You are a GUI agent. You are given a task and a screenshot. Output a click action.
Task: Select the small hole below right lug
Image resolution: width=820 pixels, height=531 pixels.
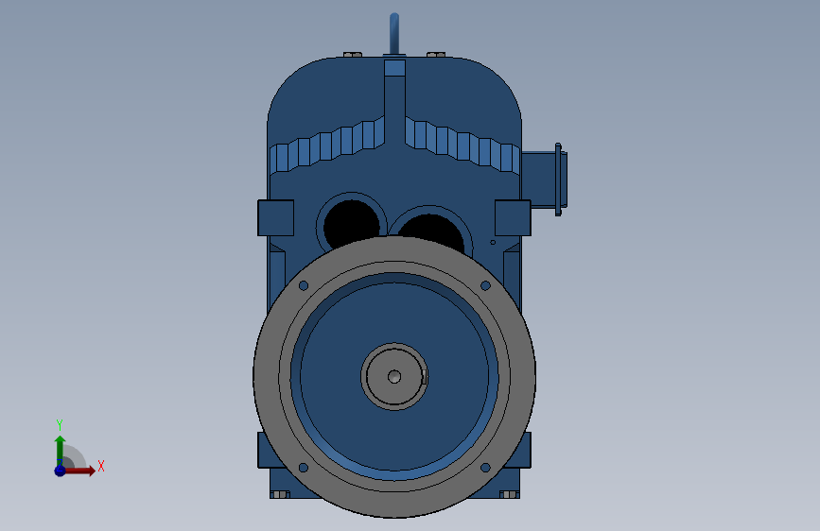tap(493, 243)
